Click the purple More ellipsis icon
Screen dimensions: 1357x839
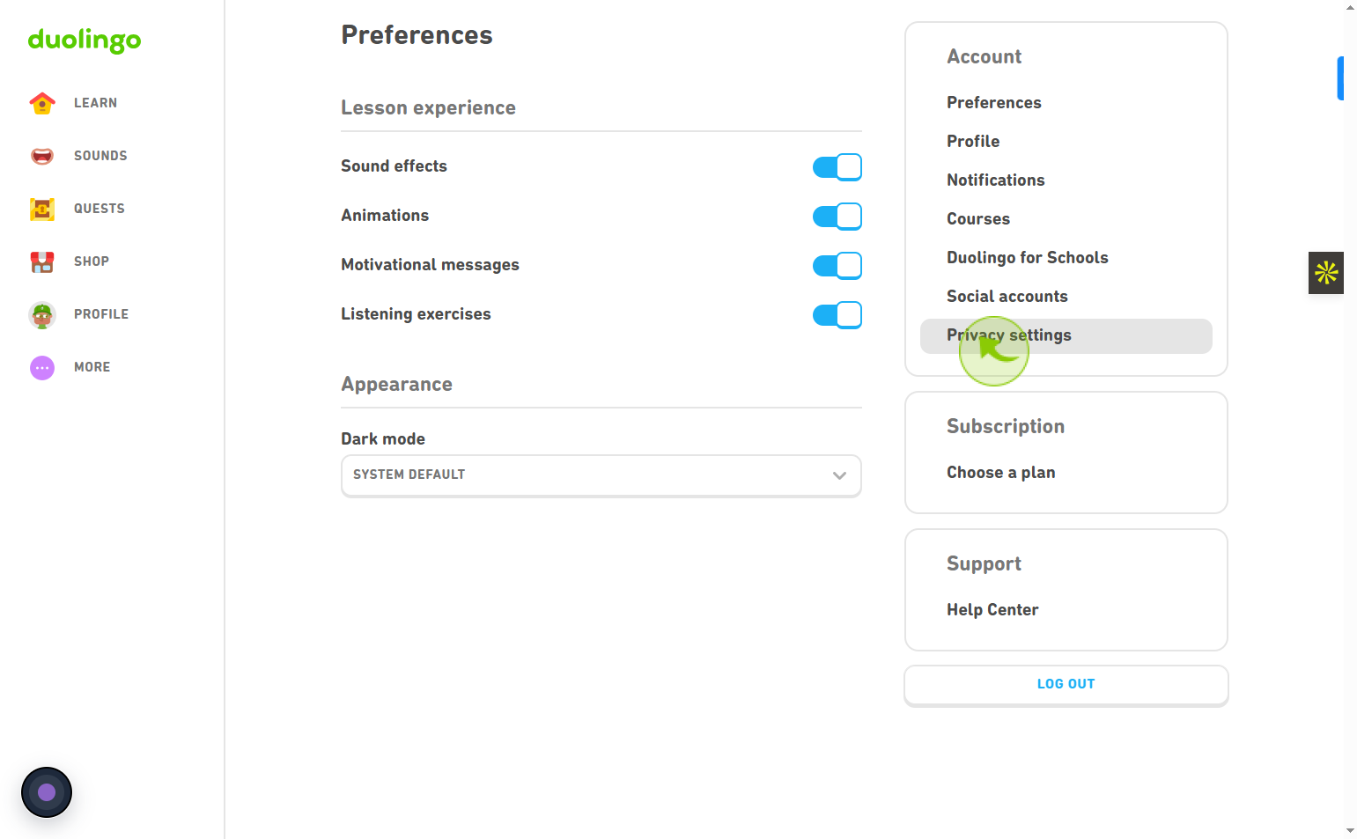point(42,367)
